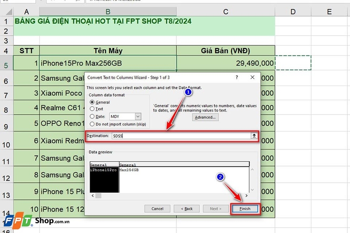The width and height of the screenshot is (350, 233).
Task: Click into the Destination input field
Action: coord(181,136)
